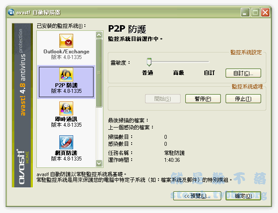
Task: Open the 自訂(C)... customize button
Action: (243, 73)
